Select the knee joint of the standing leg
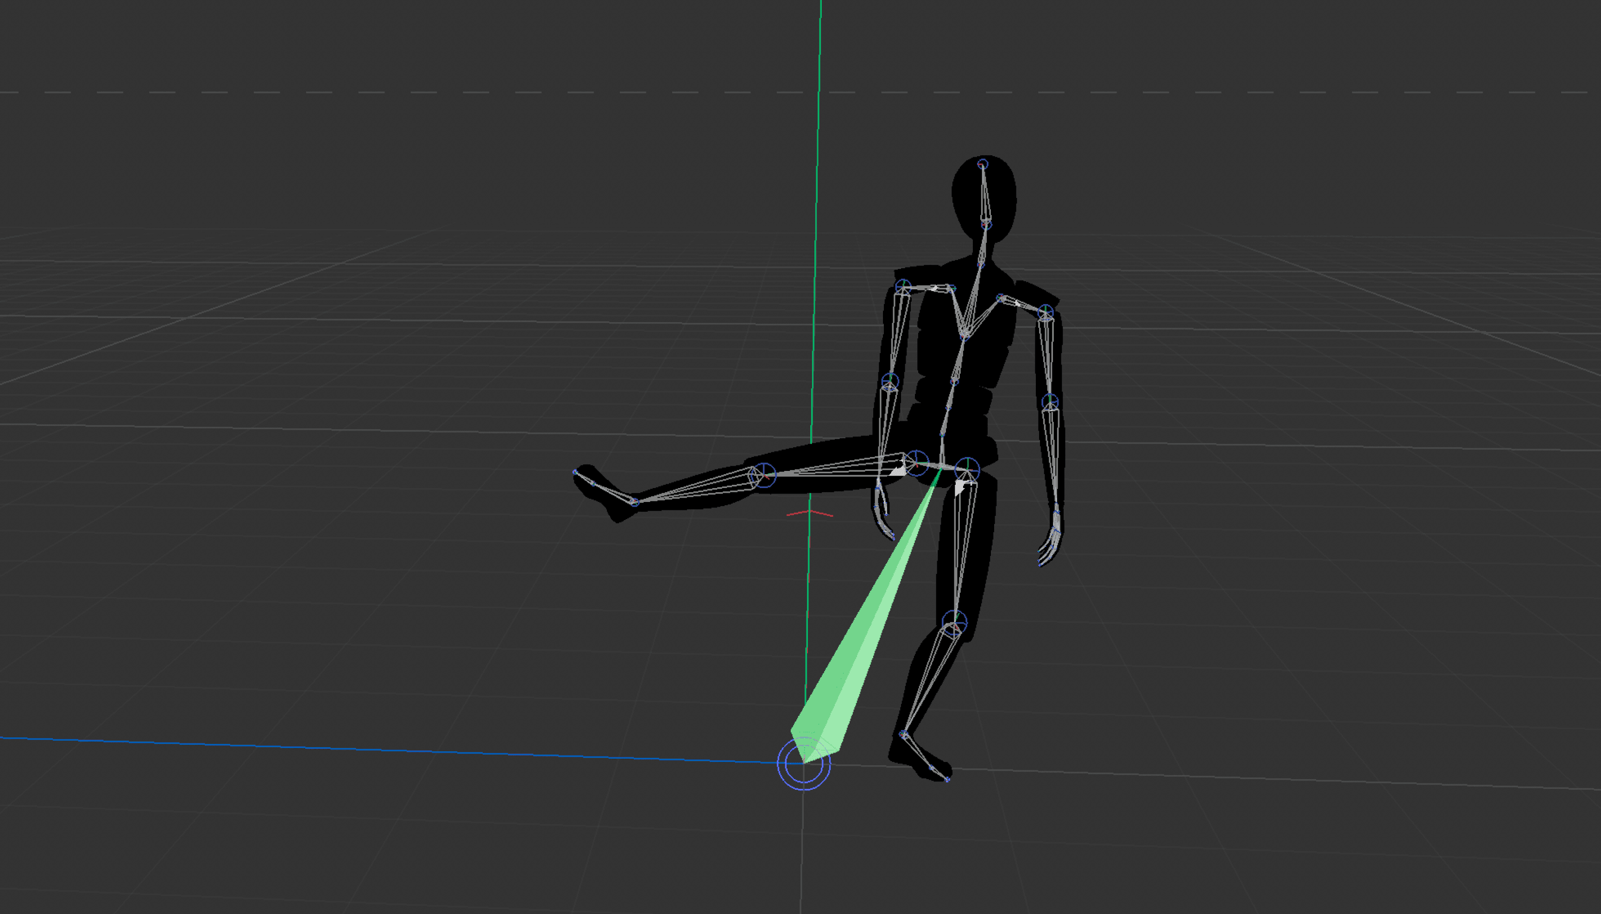 (x=954, y=623)
